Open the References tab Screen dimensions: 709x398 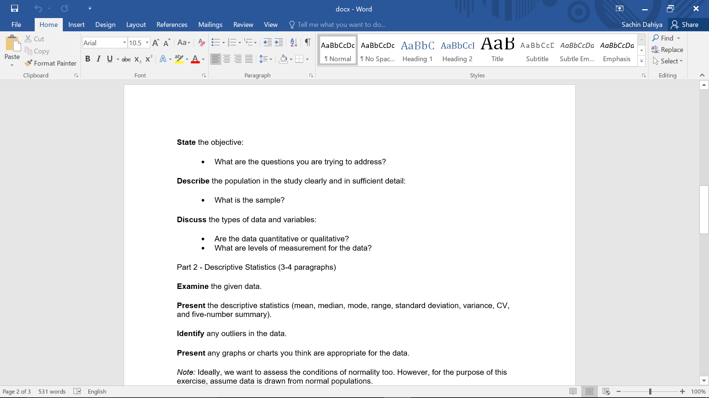click(x=172, y=25)
